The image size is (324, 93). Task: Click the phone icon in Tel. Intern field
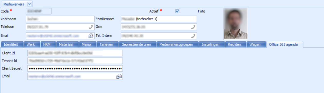pyautogui.click(x=193, y=36)
